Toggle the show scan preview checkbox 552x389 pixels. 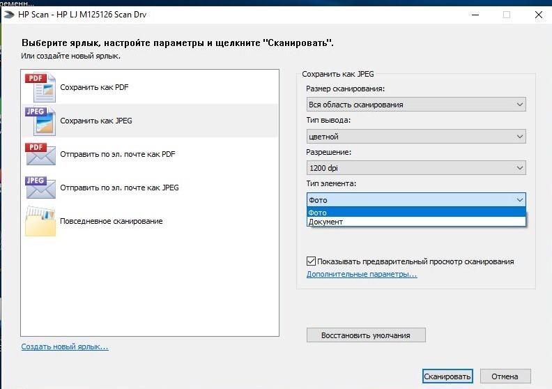(311, 261)
